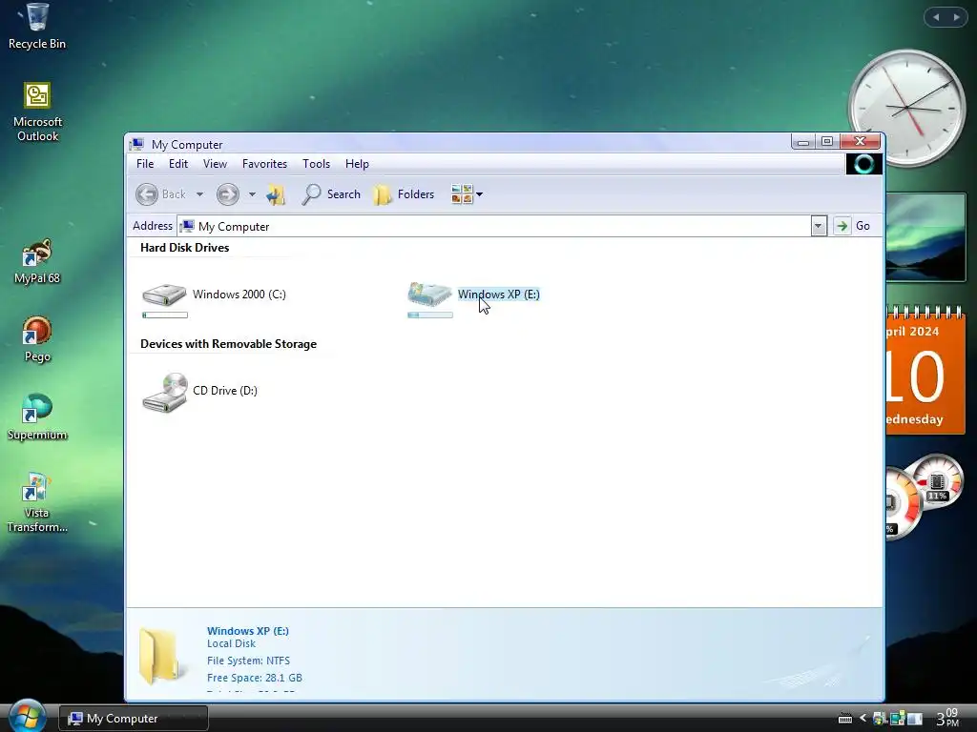Screen dimensions: 977x732
Task: Click the E: drive usage bar
Action: (430, 315)
